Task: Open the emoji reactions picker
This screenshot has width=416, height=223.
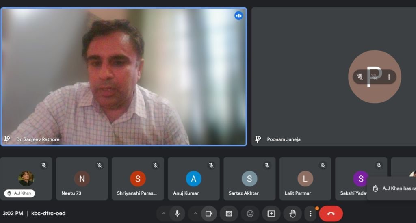Action: click(x=250, y=214)
